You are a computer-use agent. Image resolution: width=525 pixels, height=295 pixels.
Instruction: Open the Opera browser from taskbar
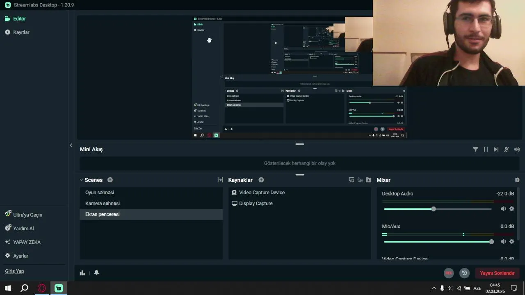pos(42,288)
